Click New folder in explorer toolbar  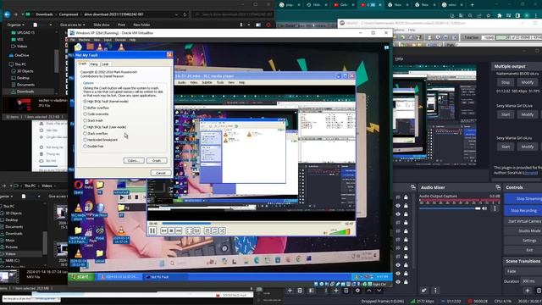point(141,25)
